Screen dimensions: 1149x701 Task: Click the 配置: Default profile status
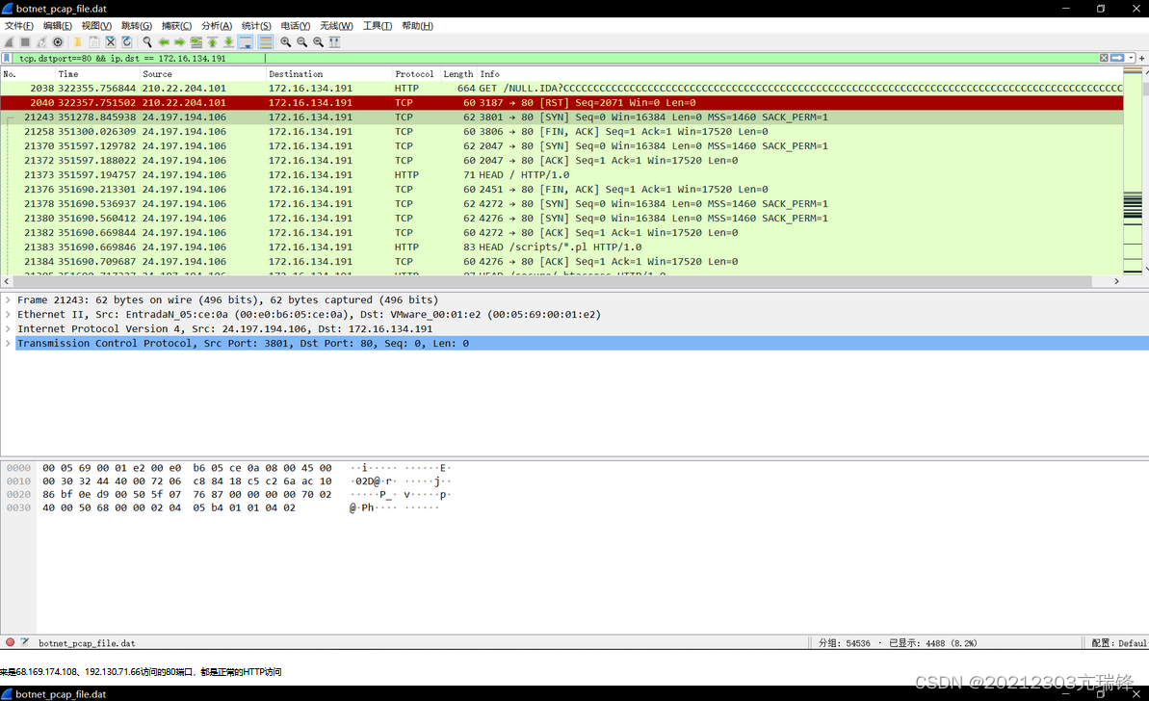(x=1118, y=643)
